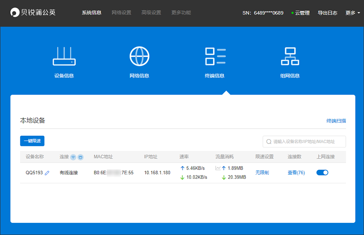This screenshot has width=364, height=235.
Task: Click the download rate 10.02KB/s
Action: 197,177
